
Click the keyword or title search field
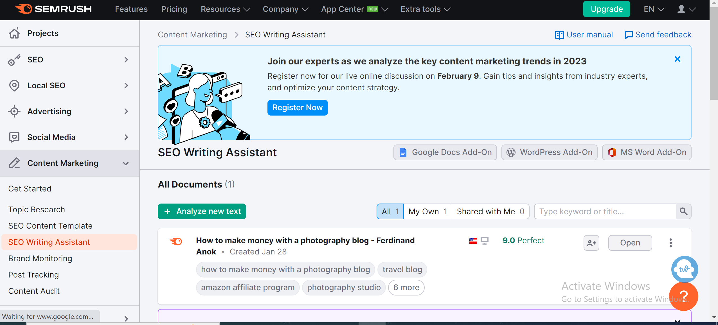[605, 211]
